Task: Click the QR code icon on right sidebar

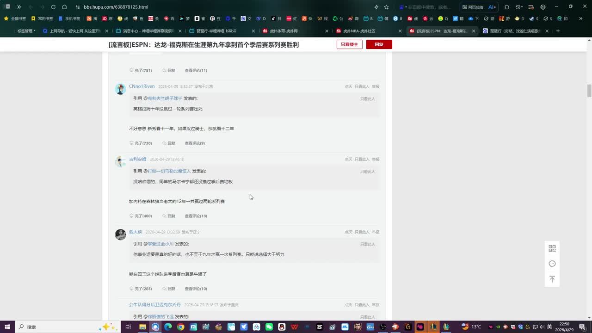Action: (552, 248)
